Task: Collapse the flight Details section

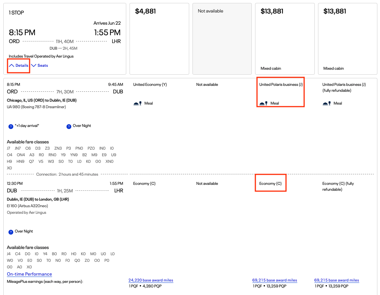Action: click(19, 65)
